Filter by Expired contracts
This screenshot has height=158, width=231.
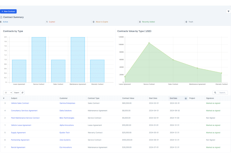point(52,22)
